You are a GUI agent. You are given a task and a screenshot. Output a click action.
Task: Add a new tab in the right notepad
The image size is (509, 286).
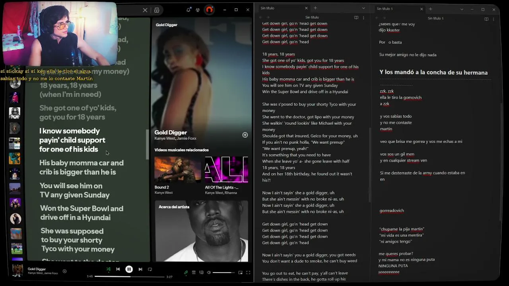[x=430, y=9]
